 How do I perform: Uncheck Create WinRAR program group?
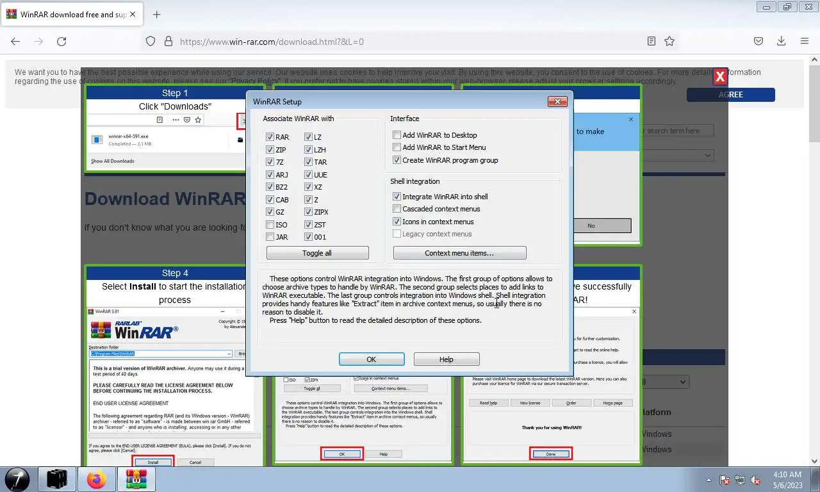(397, 160)
